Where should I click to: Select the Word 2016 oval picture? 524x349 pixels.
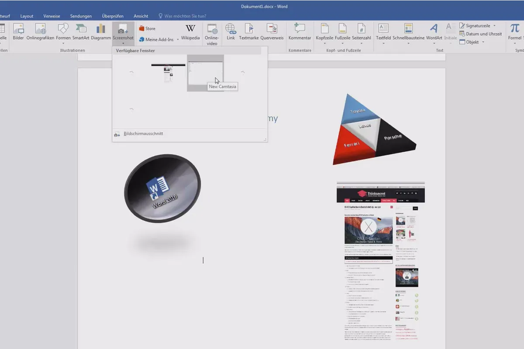pos(162,189)
